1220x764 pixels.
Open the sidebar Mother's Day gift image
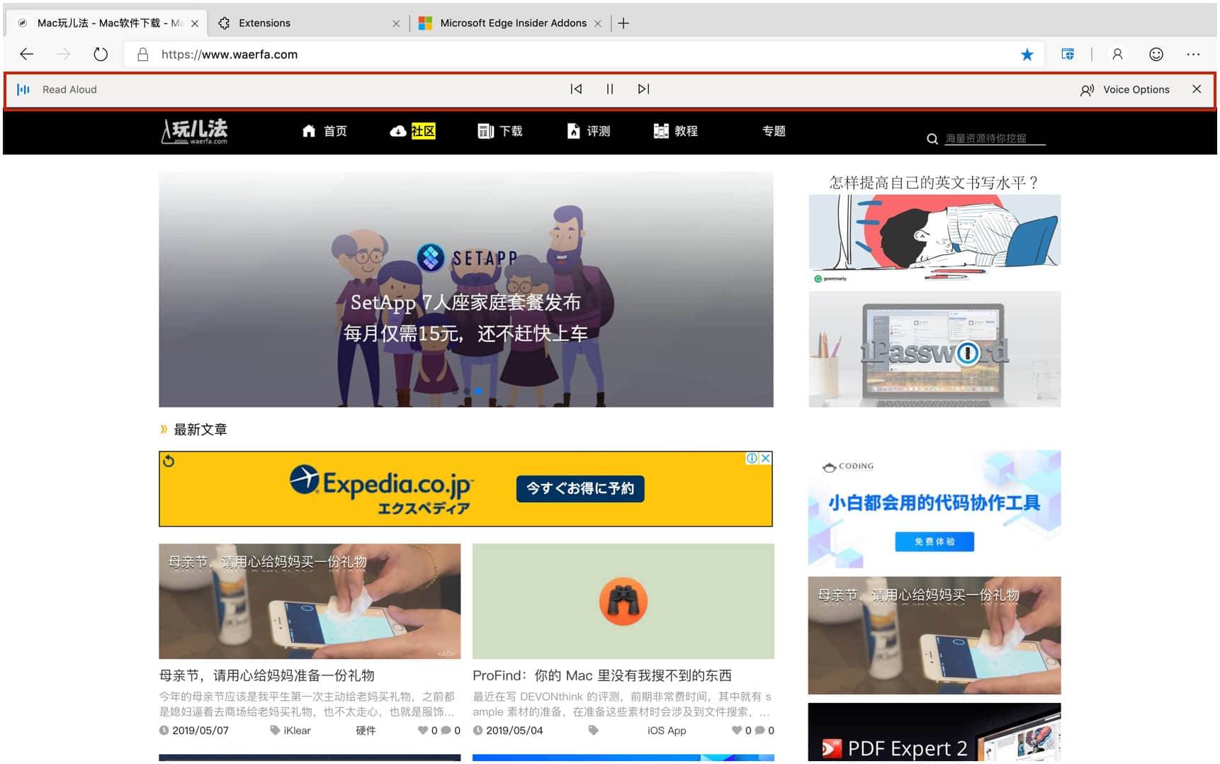934,636
